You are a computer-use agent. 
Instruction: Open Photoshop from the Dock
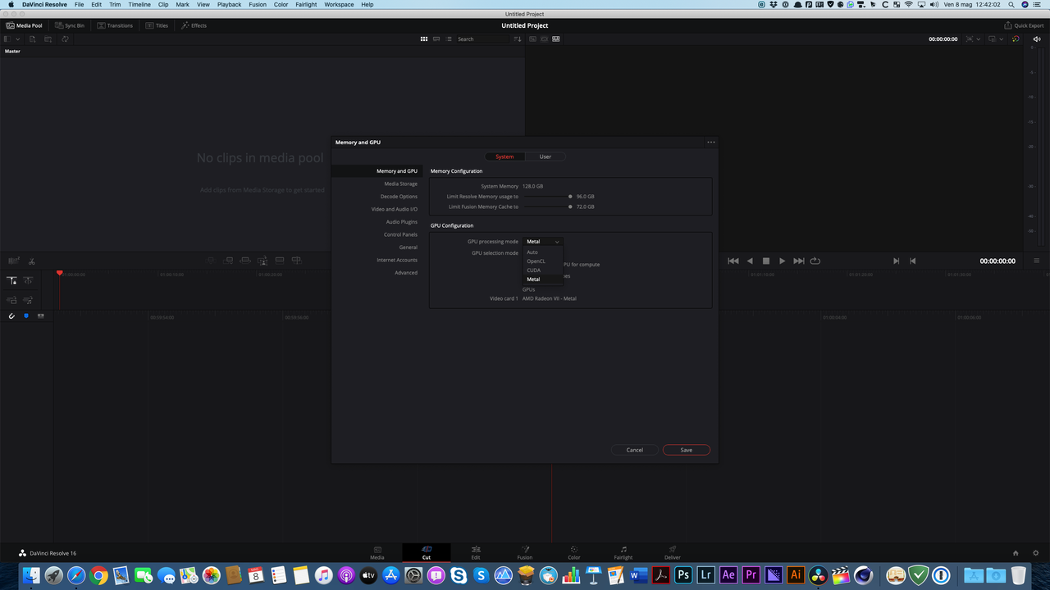[x=682, y=575]
